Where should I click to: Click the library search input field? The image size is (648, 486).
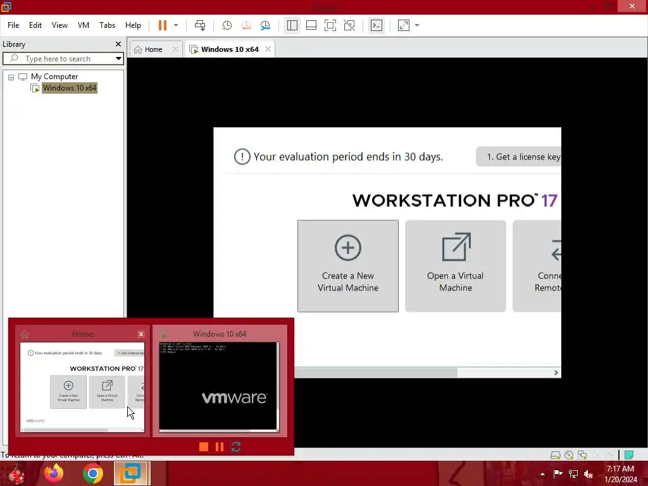[59, 59]
